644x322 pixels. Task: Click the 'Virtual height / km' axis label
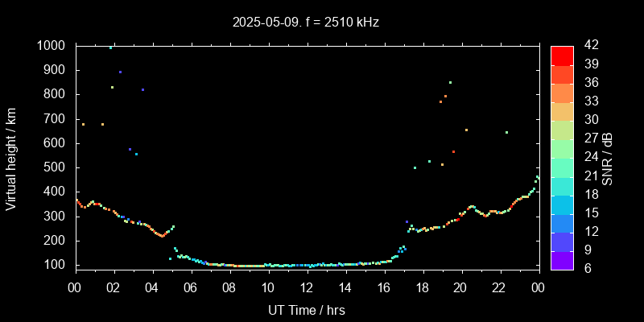11,157
